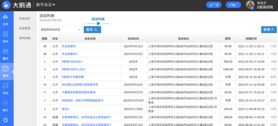
Task: Open 签到终端 submenu item
Action: tap(25, 38)
